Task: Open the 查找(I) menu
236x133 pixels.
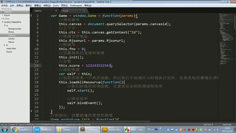Action: click(29, 6)
